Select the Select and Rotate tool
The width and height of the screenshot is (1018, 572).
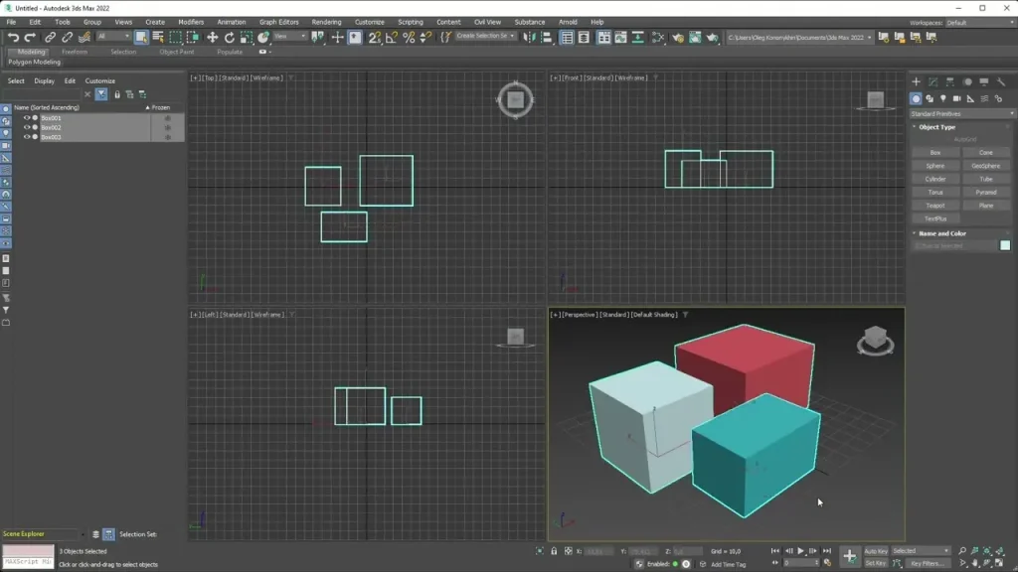(x=230, y=38)
